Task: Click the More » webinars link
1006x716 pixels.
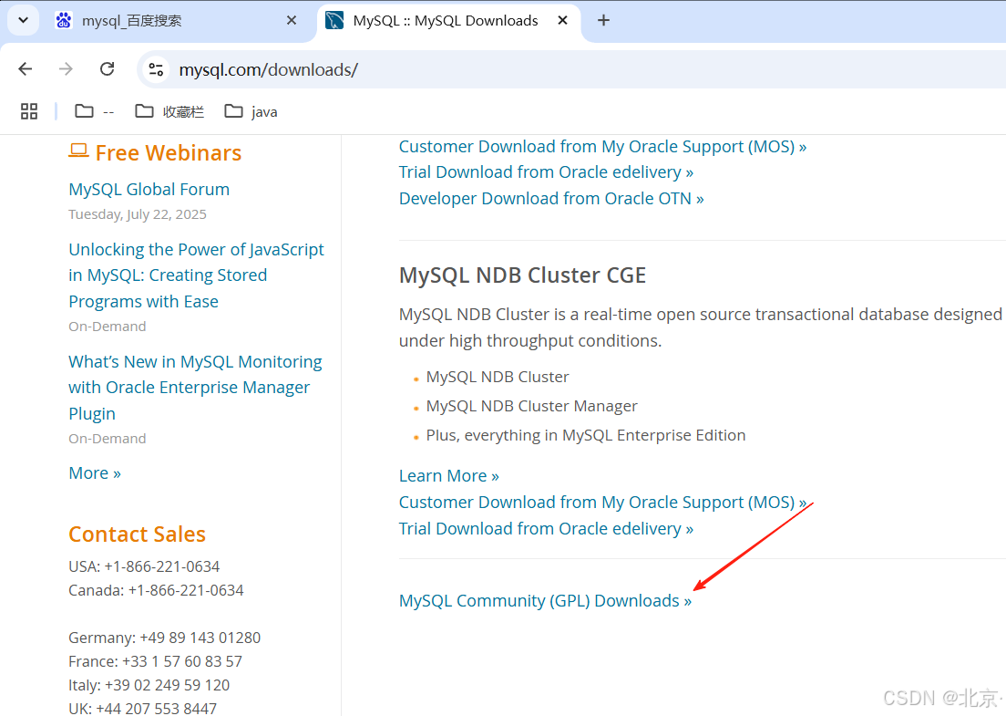Action: 95,473
